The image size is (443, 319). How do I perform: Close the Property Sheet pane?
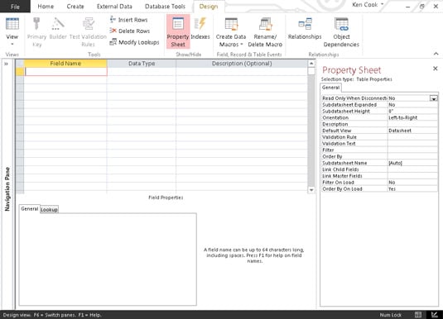pyautogui.click(x=436, y=69)
